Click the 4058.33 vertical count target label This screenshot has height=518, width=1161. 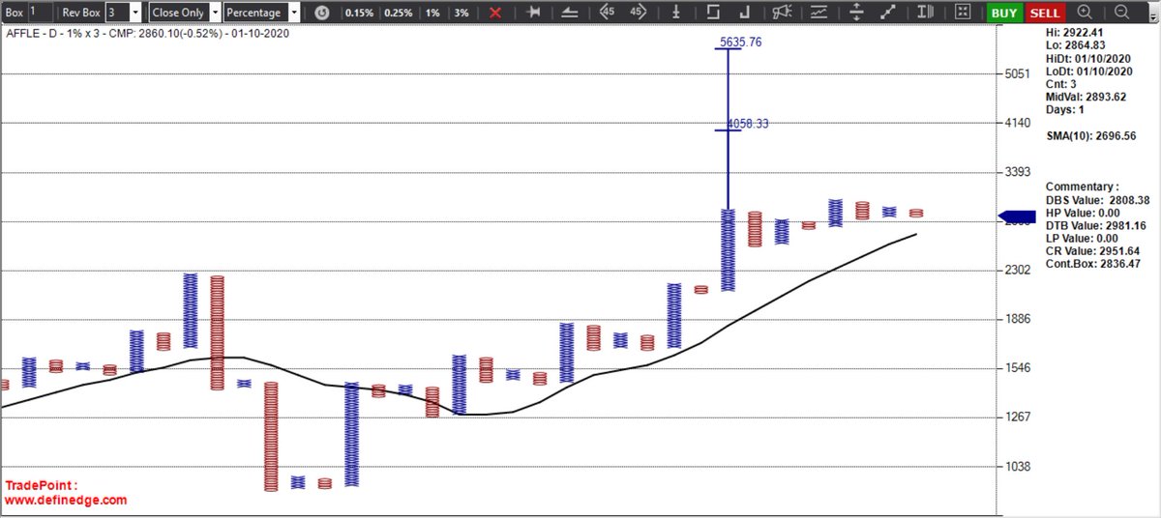(747, 124)
